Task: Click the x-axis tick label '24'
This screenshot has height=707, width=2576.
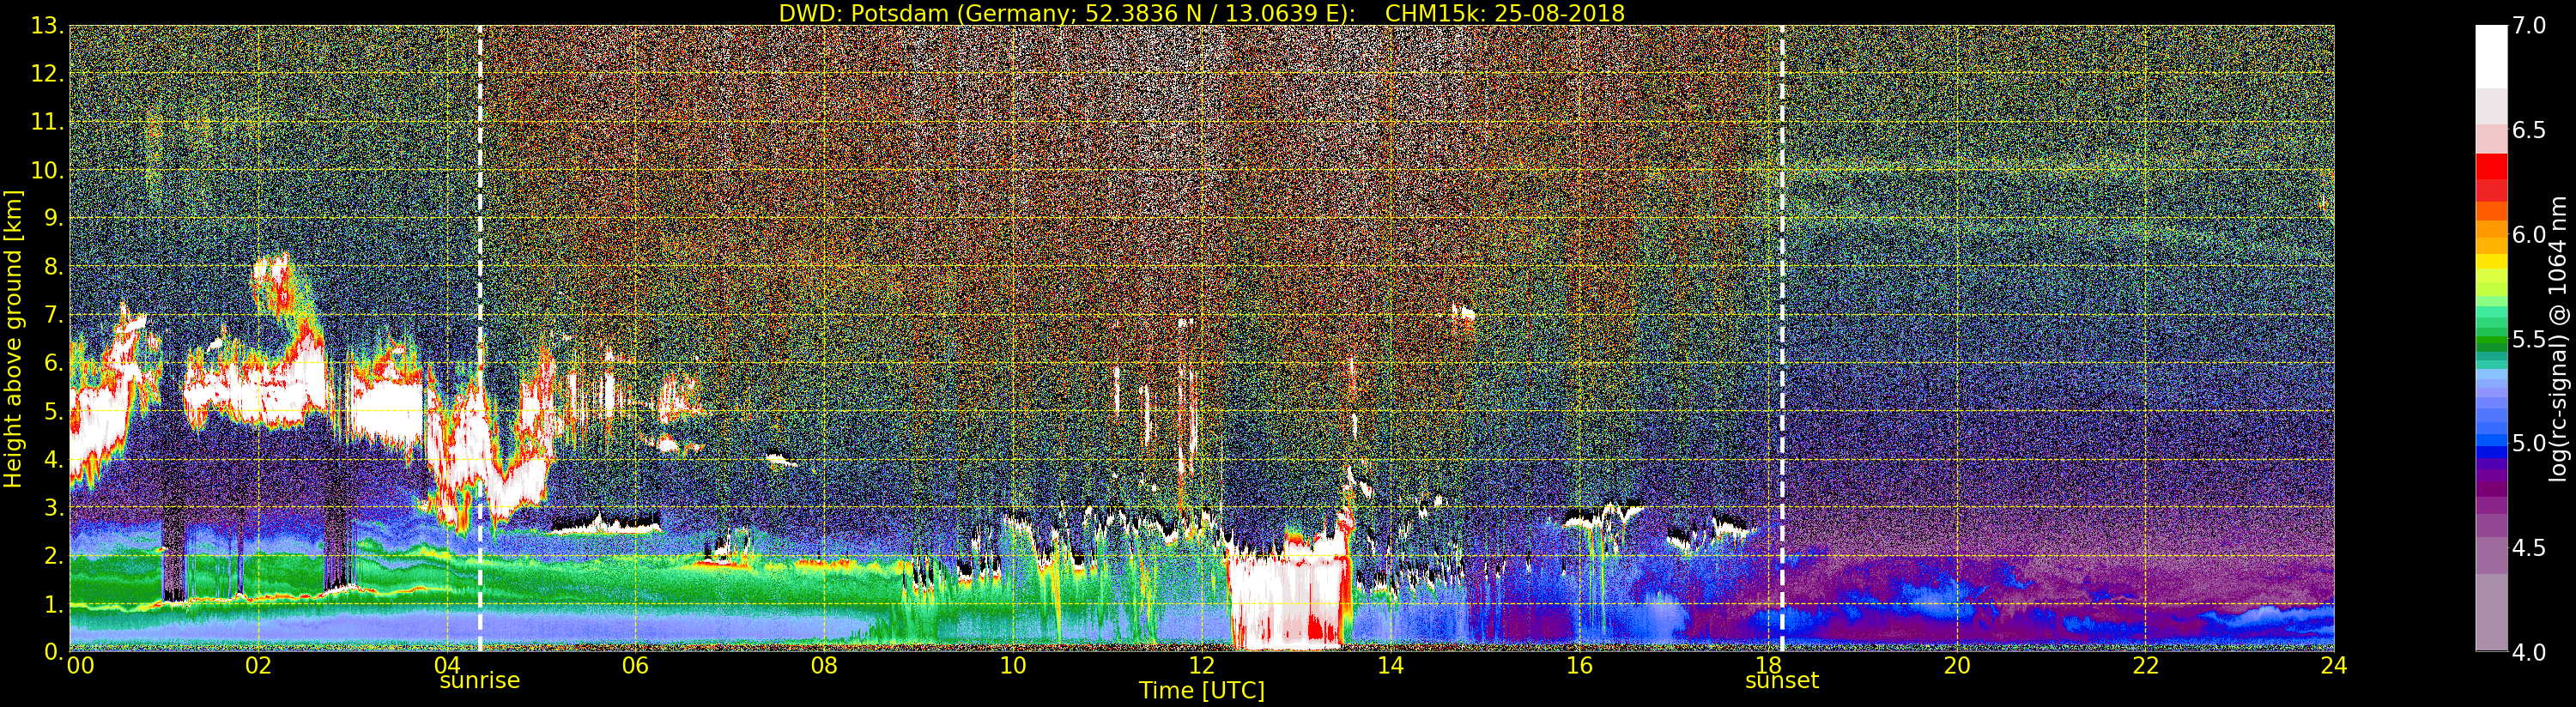Action: [x=2334, y=666]
